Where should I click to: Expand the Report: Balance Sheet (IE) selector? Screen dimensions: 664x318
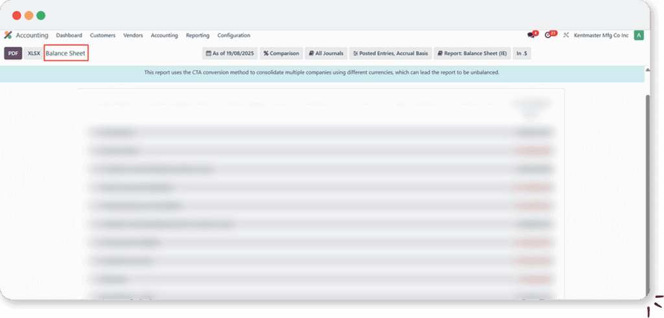(471, 53)
